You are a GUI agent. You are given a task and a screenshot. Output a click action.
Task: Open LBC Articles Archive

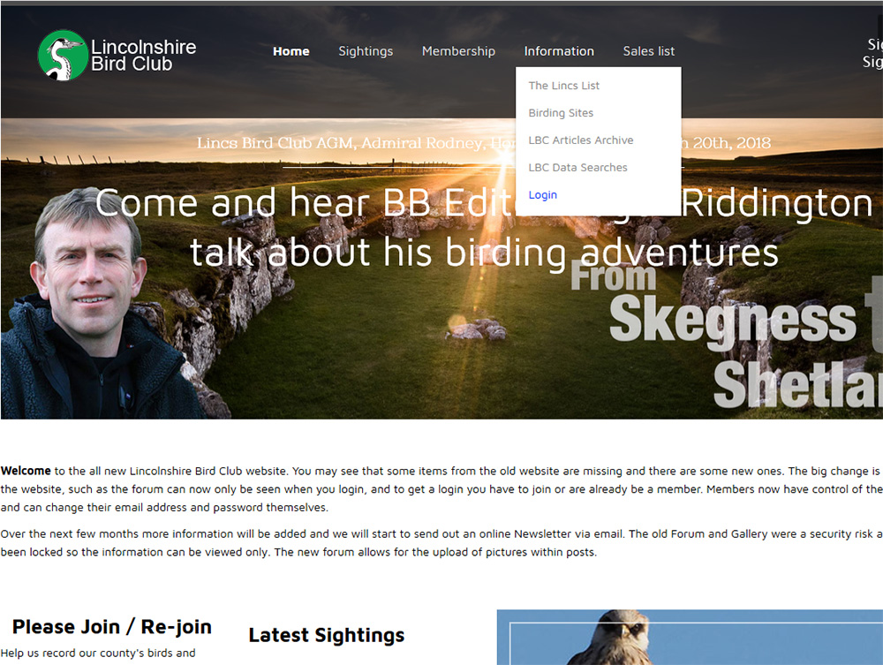pos(581,140)
